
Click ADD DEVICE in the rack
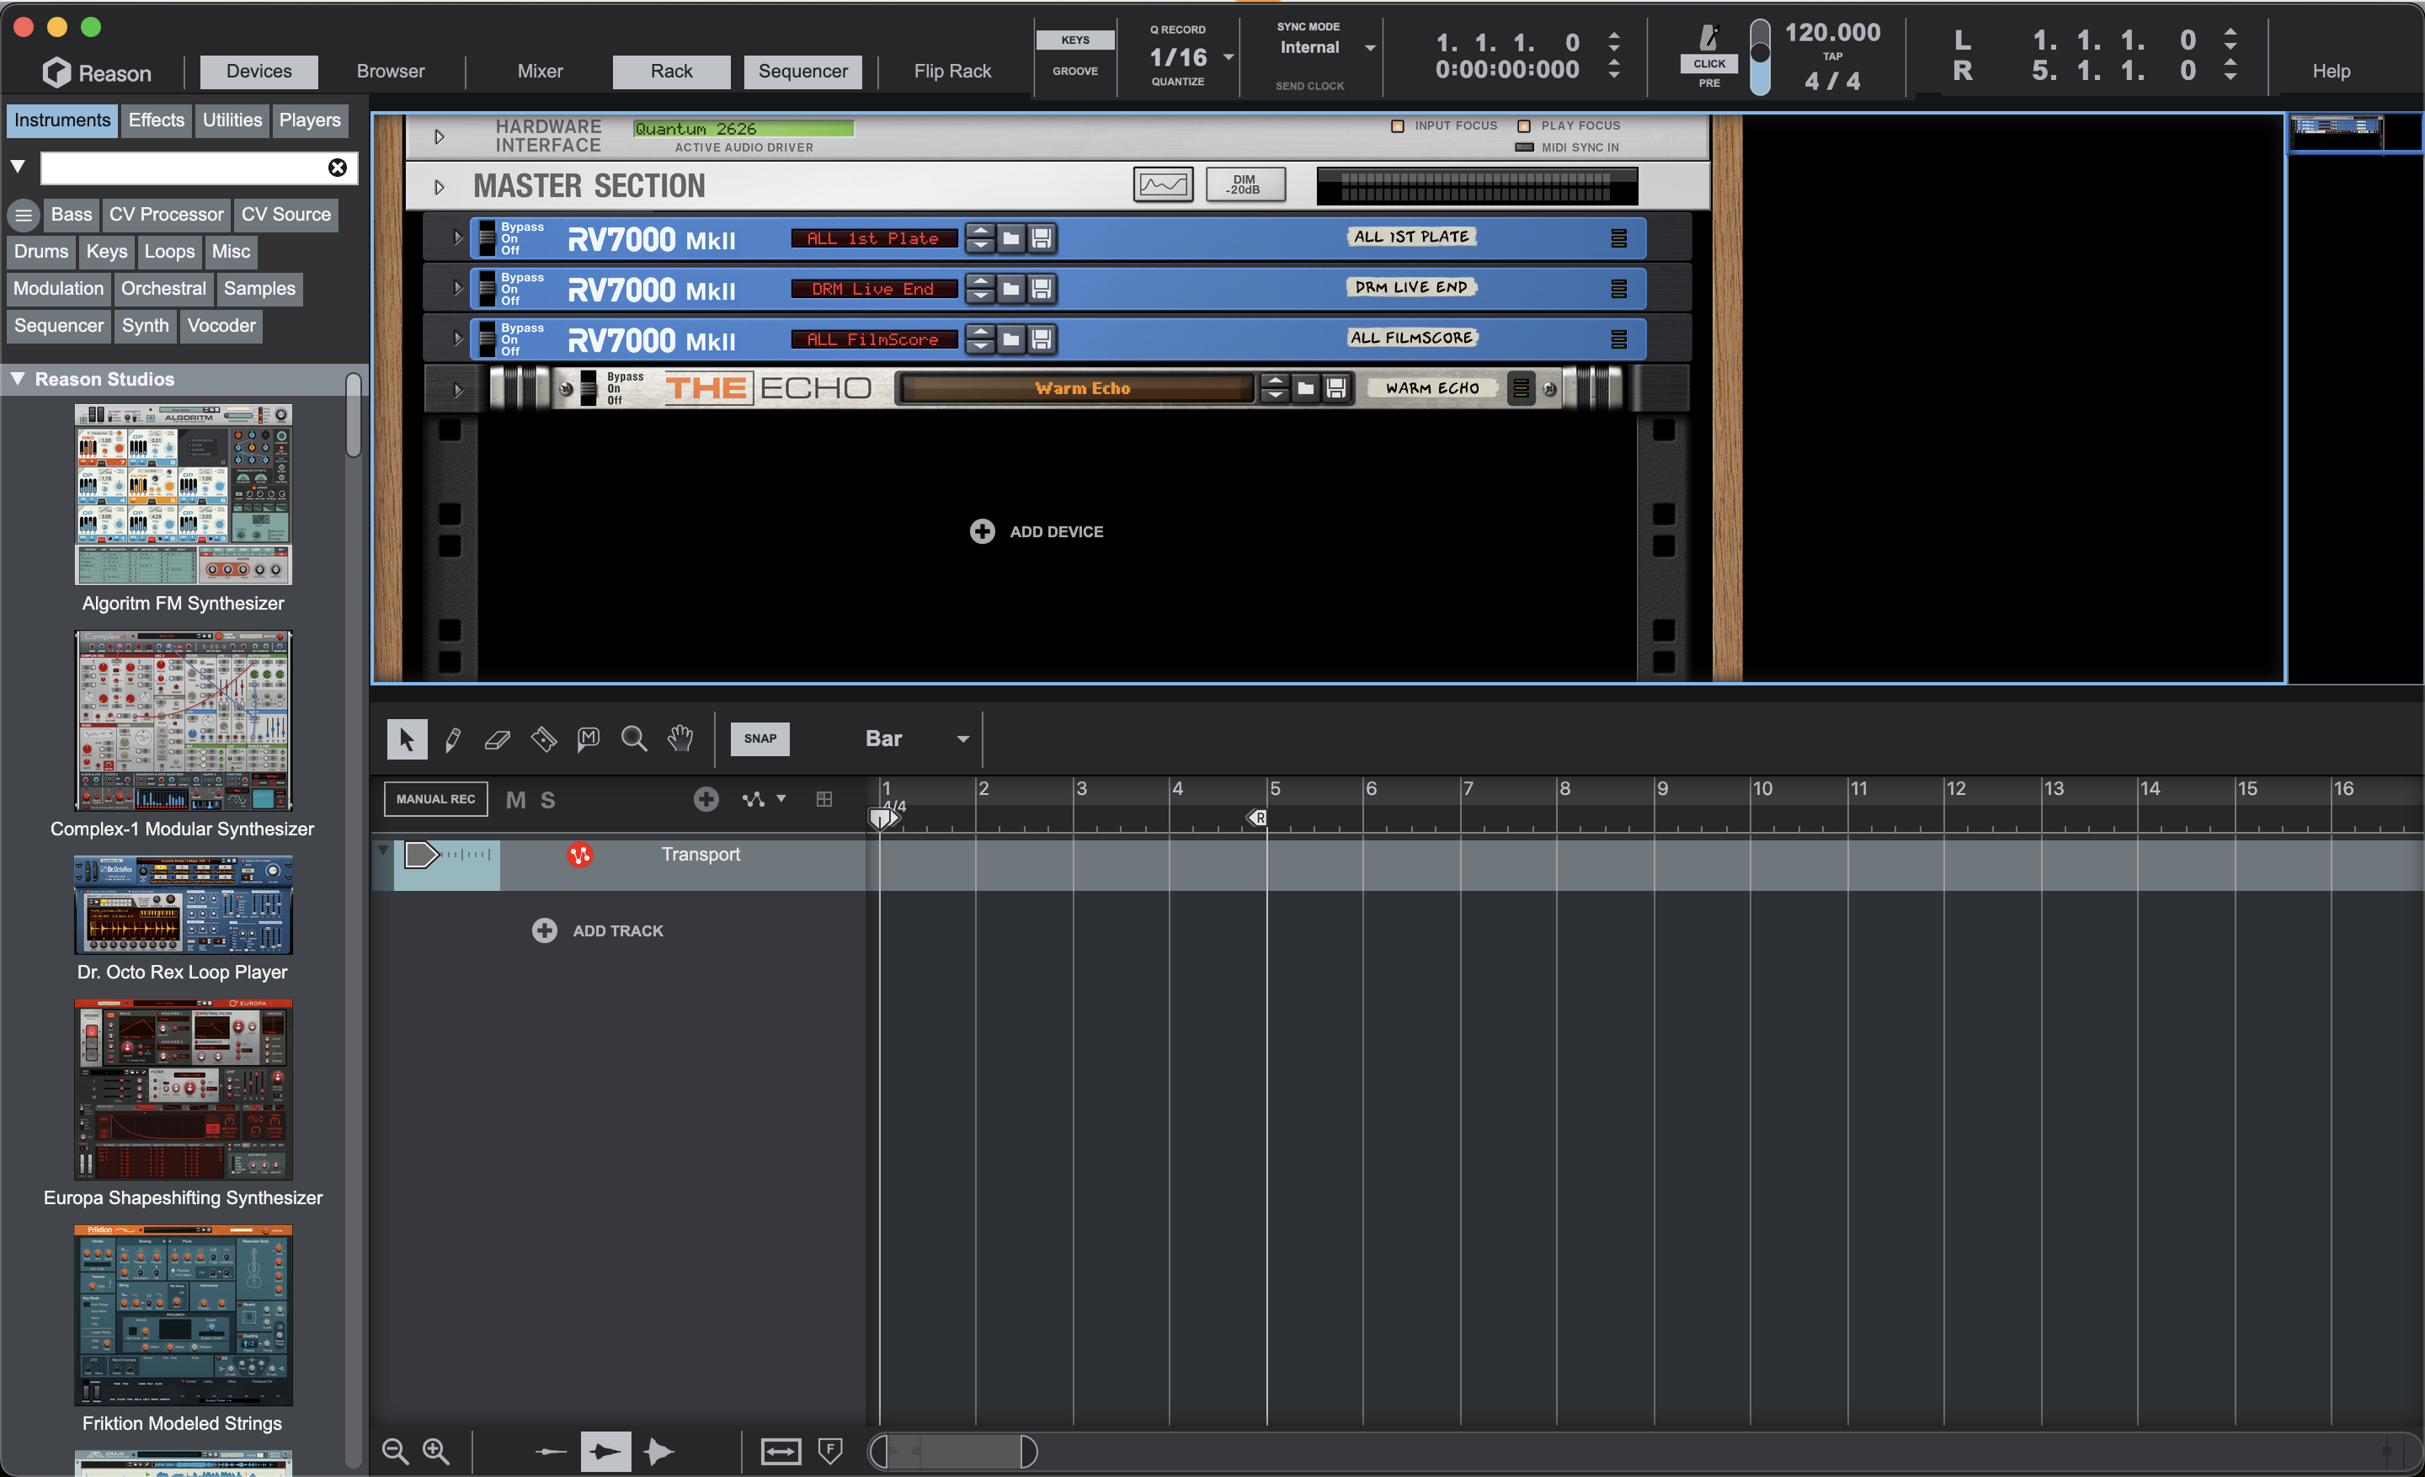point(1037,531)
